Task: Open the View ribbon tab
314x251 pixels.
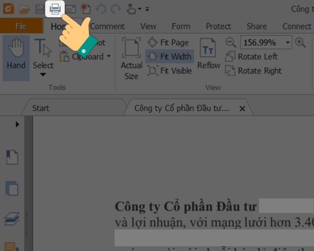Action: (148, 26)
